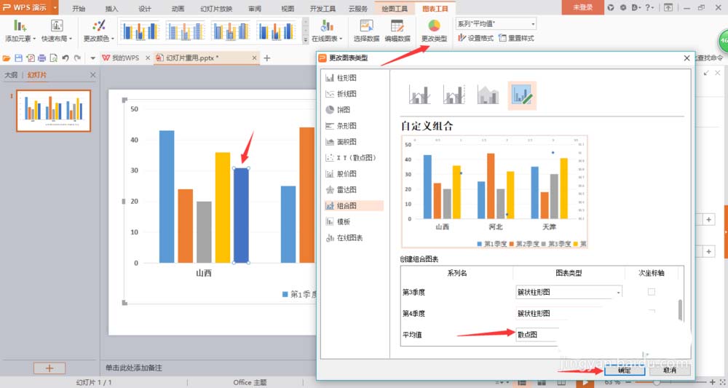The height and width of the screenshot is (388, 728).
Task: Toggle secondary axis checkbox for 第3季度
Action: click(x=652, y=292)
